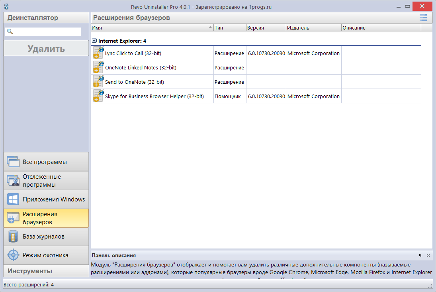Screen dimensions: 436x292
Task: Click the Удалить button
Action: [46, 48]
